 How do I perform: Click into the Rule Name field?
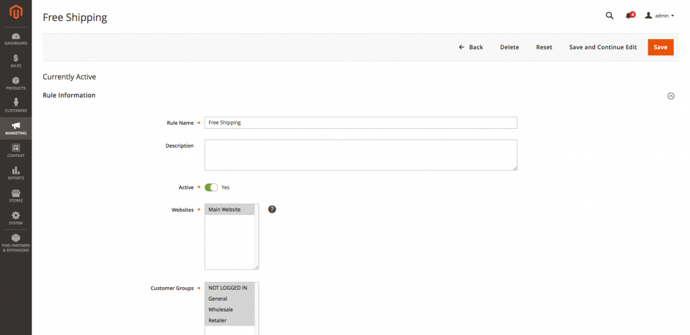click(360, 123)
